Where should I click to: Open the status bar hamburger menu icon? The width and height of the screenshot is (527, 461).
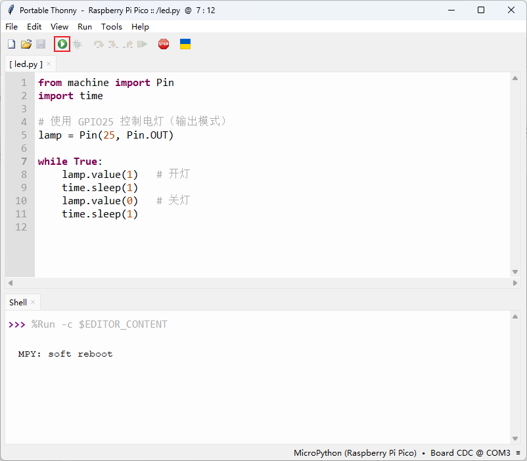518,453
